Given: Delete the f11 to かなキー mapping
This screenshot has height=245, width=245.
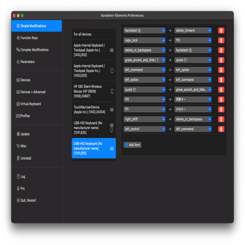Looking at the screenshot, I should click(221, 109).
